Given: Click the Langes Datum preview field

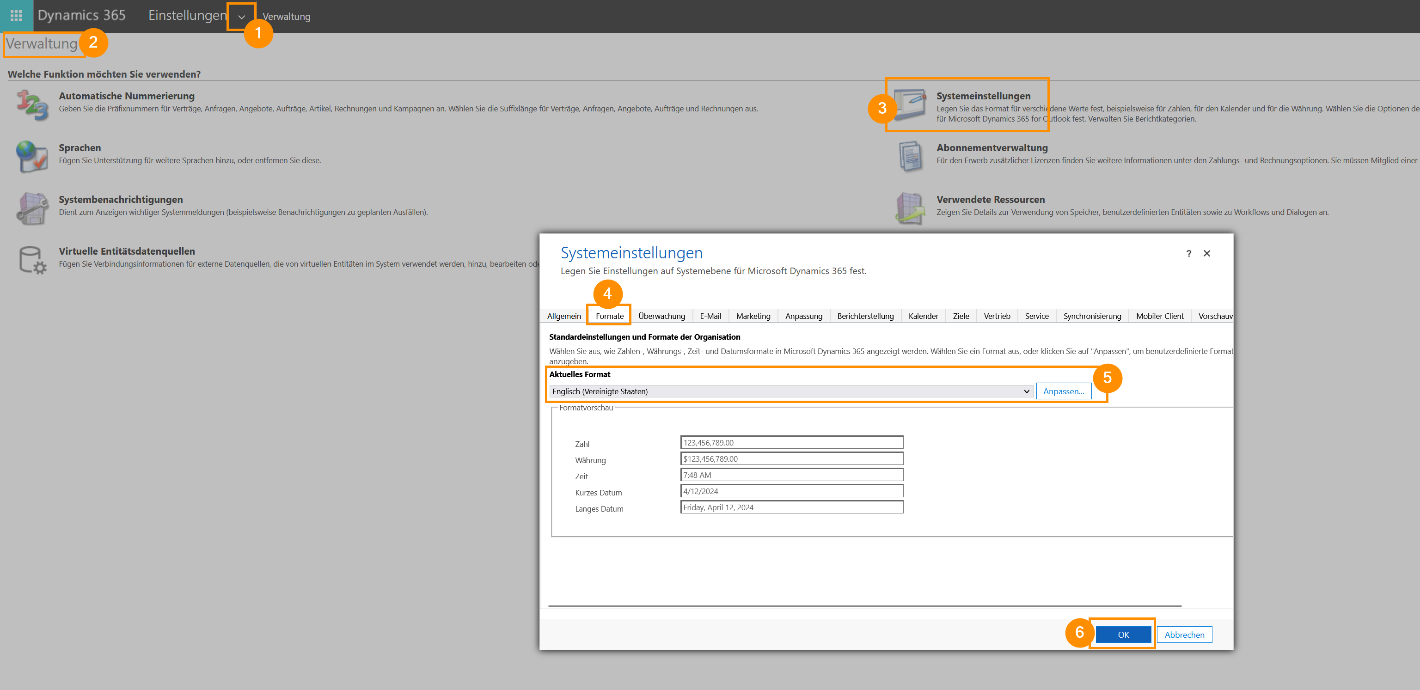Looking at the screenshot, I should (791, 507).
